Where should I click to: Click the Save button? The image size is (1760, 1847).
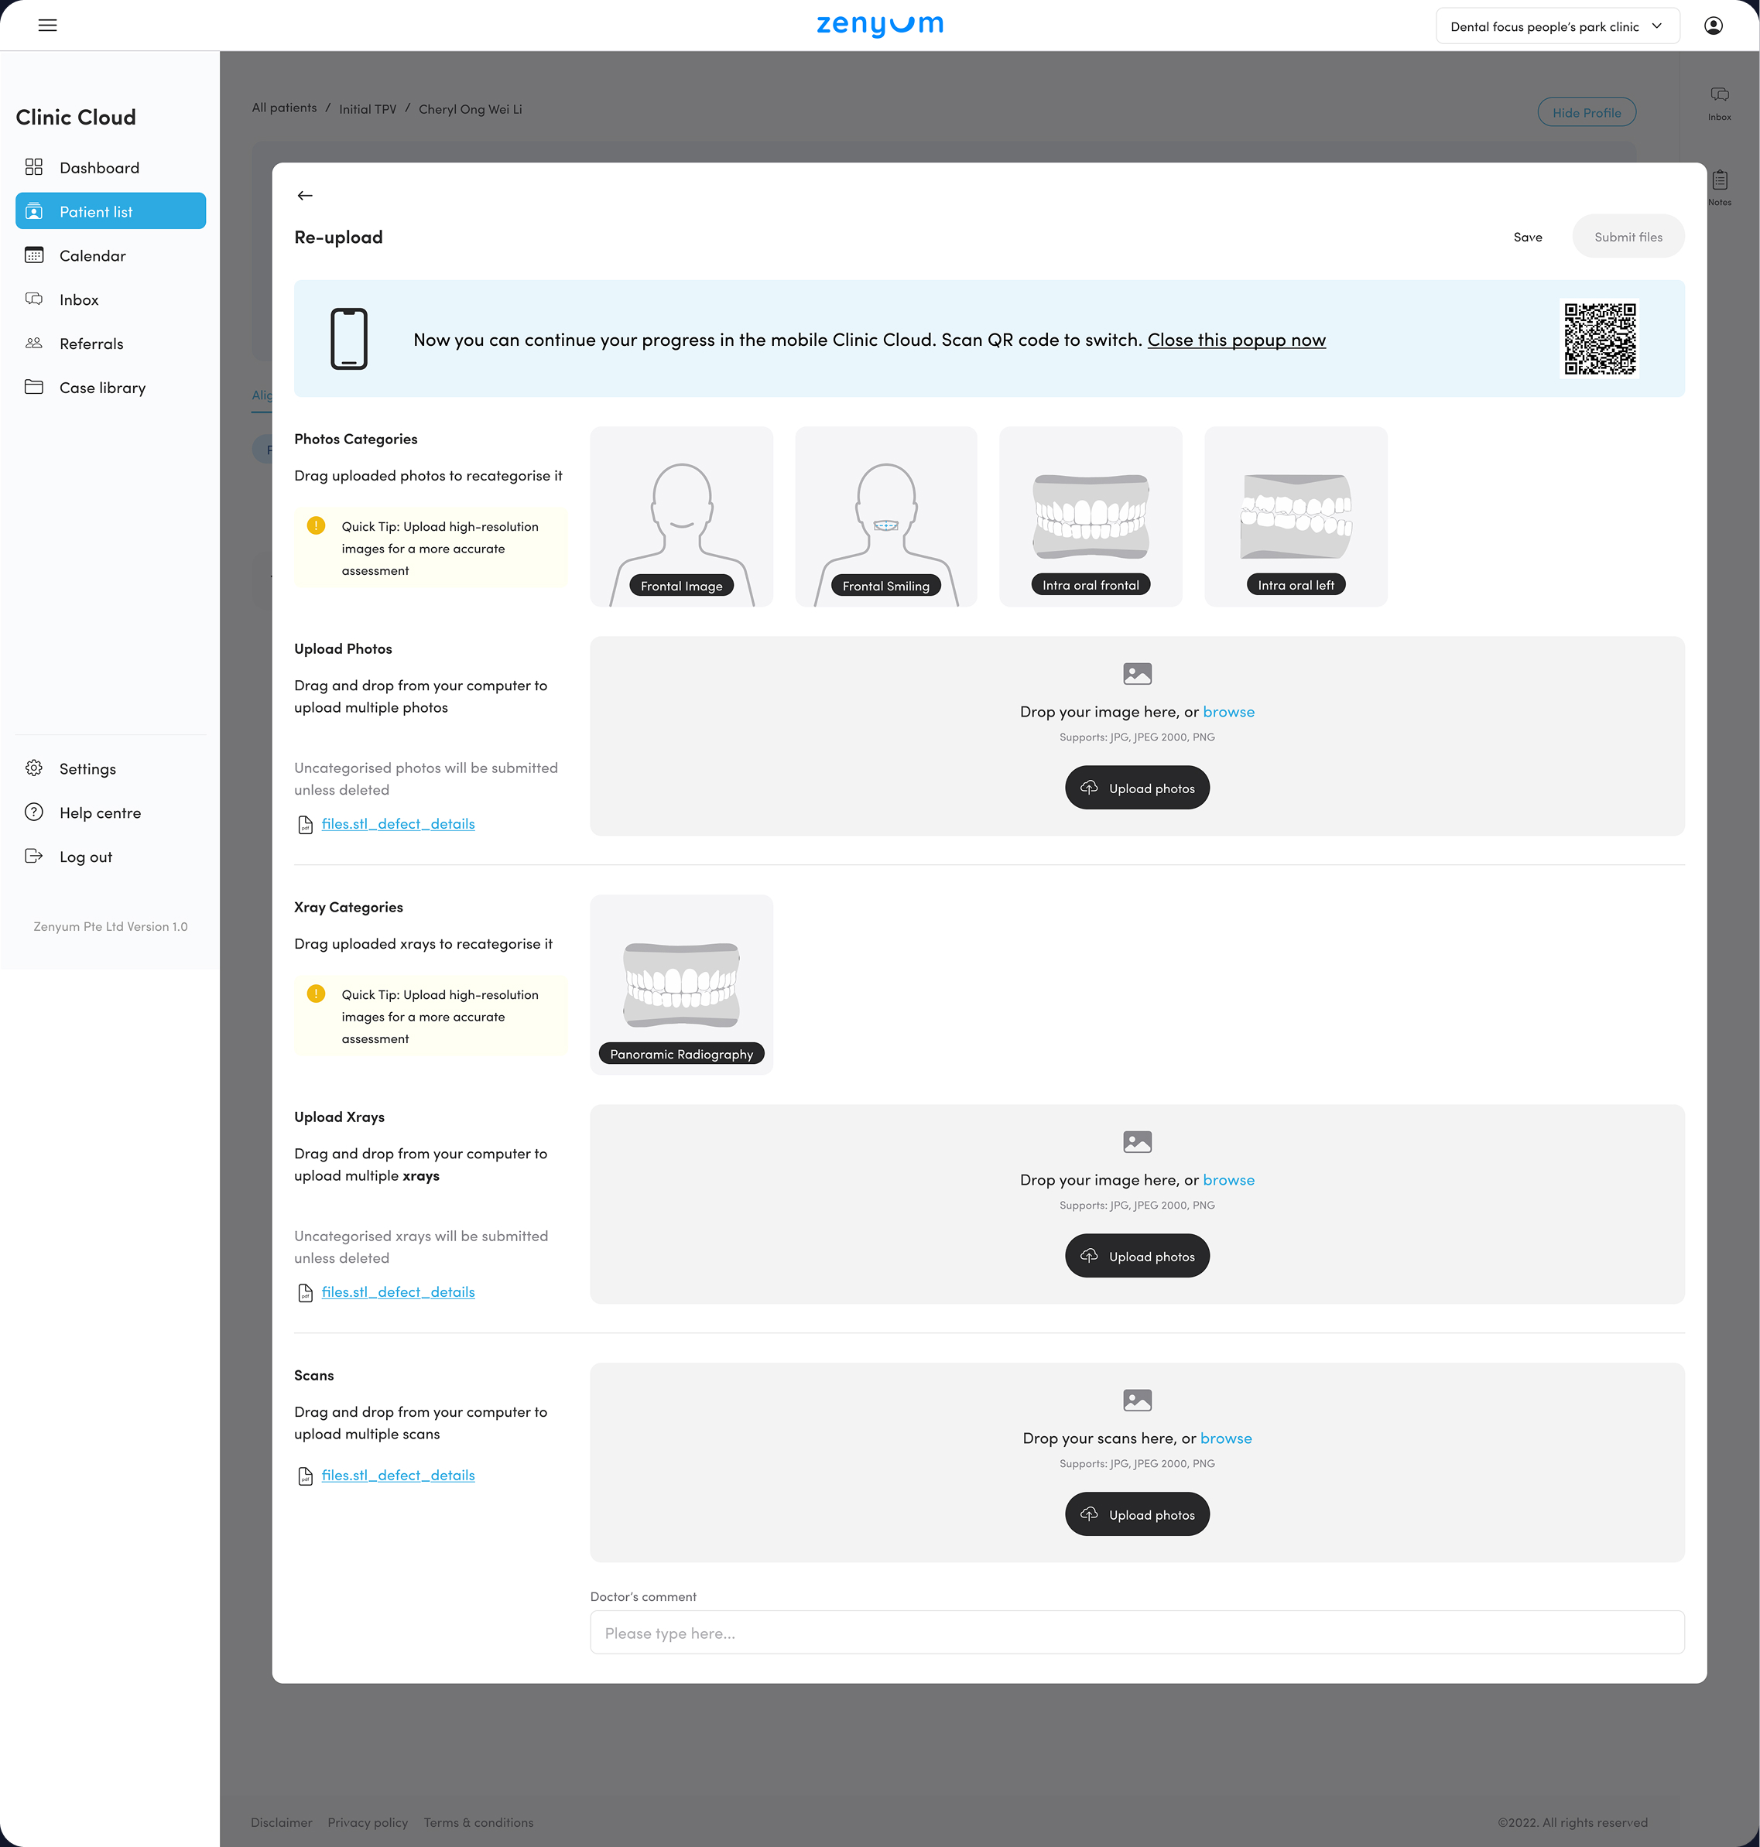point(1527,238)
